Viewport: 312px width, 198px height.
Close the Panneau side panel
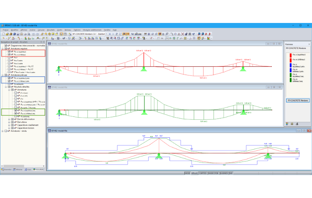pyautogui.click(x=309, y=44)
